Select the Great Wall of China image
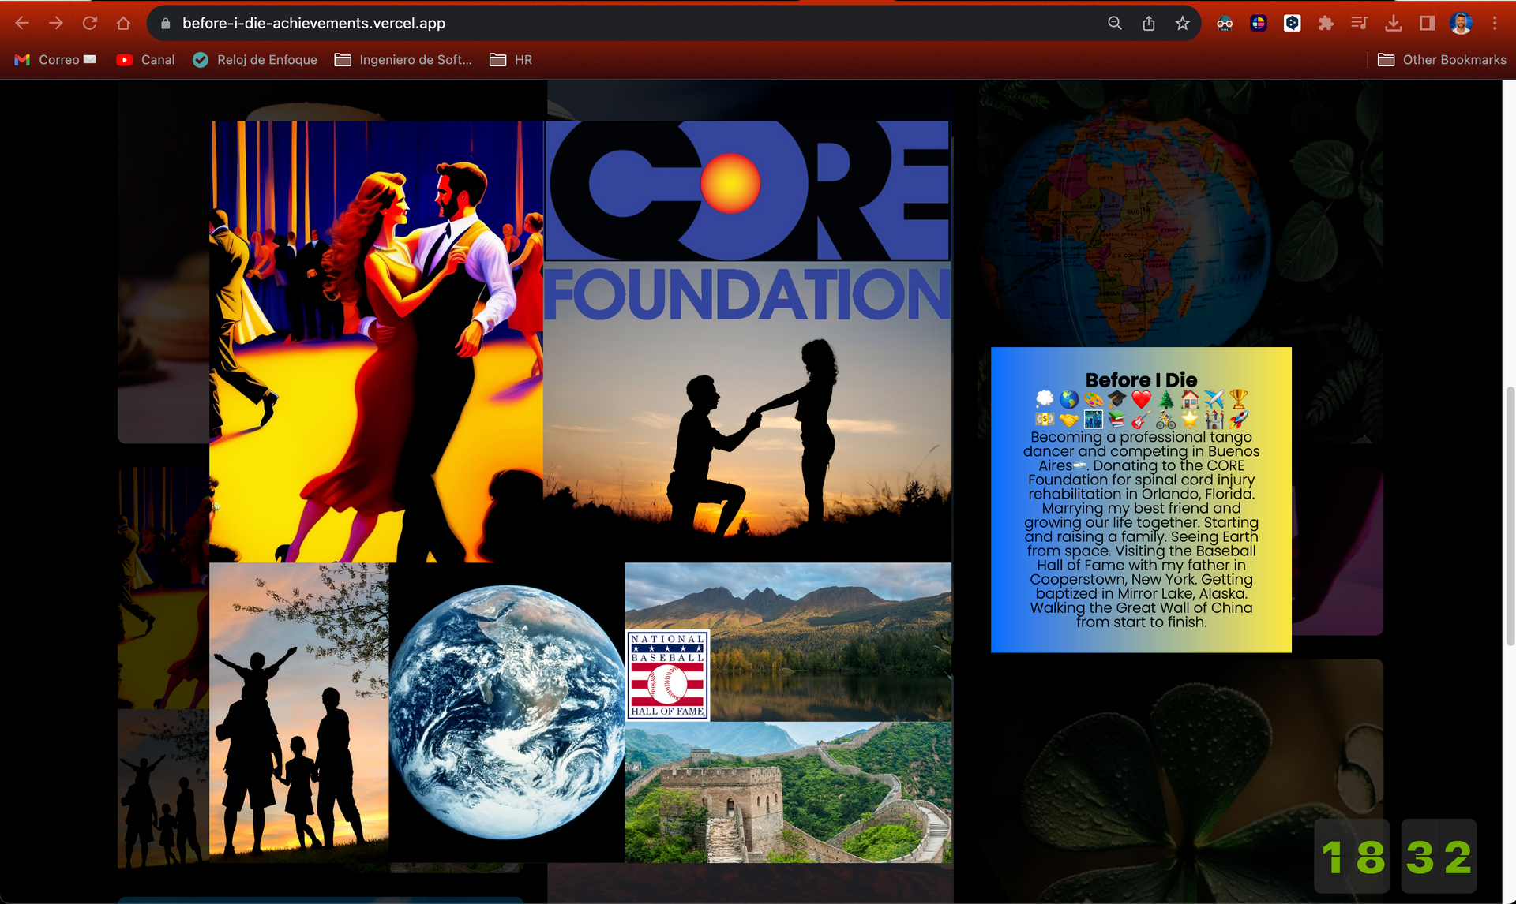The width and height of the screenshot is (1516, 904). pyautogui.click(x=789, y=792)
